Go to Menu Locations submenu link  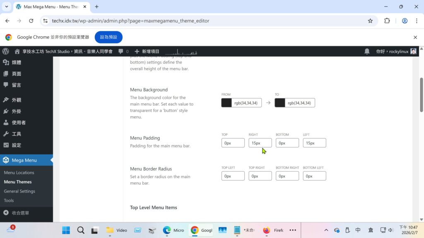(x=19, y=173)
